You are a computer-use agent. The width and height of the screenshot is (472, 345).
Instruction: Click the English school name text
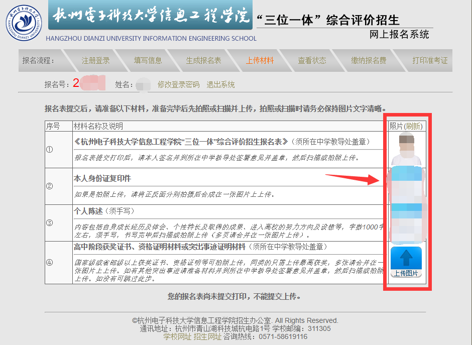[x=151, y=39]
